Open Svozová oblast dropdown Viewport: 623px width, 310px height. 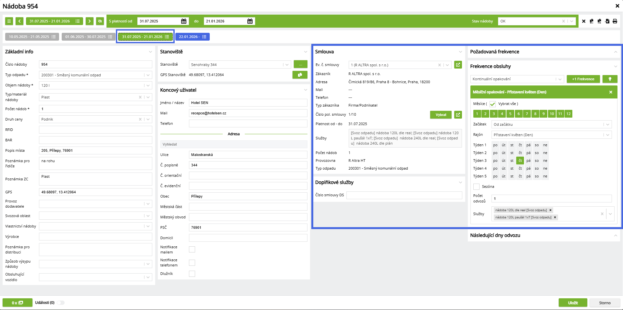click(x=148, y=216)
